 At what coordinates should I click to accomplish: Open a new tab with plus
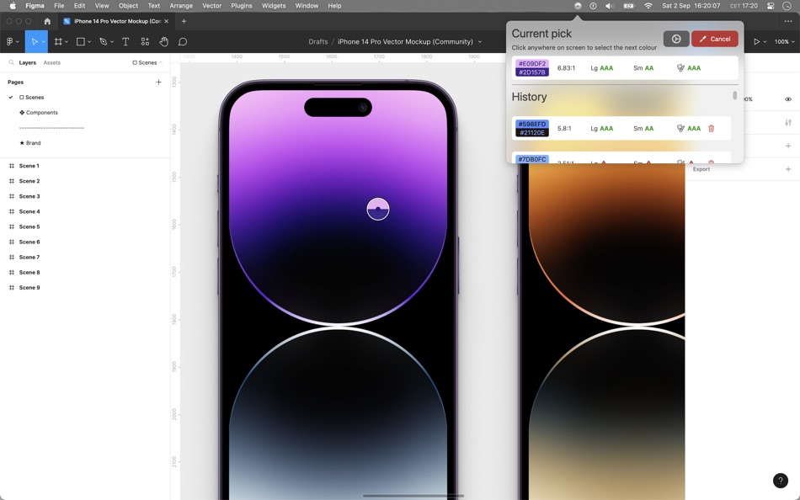pos(184,21)
